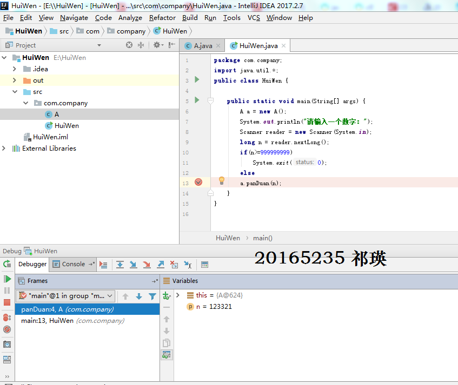Click Collapse All icon in Project panel
The image size is (458, 385).
(141, 45)
